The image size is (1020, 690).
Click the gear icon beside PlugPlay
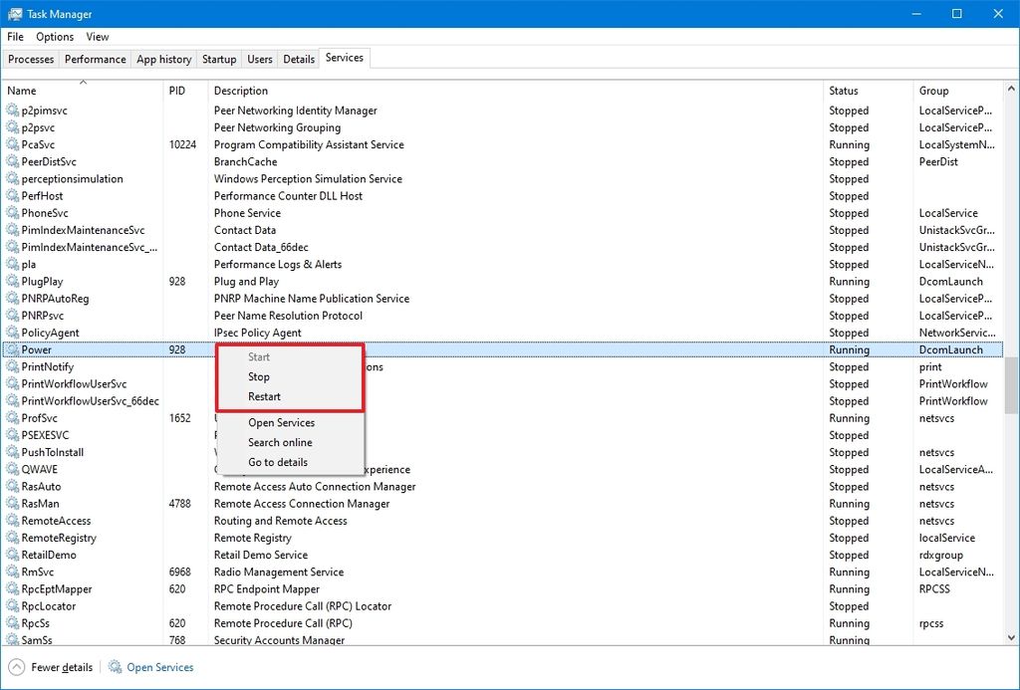click(x=12, y=281)
